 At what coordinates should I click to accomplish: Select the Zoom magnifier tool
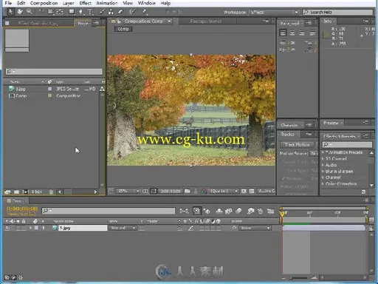30,12
